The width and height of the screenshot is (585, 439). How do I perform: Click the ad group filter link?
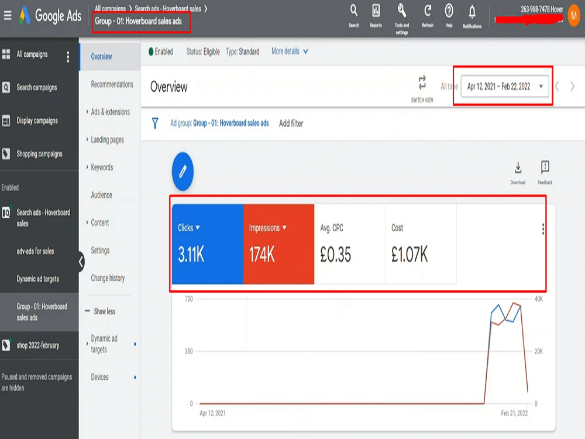click(x=219, y=123)
